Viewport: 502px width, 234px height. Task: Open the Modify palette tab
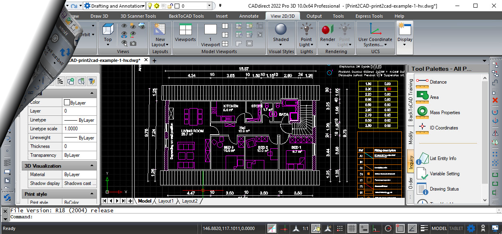point(411,138)
